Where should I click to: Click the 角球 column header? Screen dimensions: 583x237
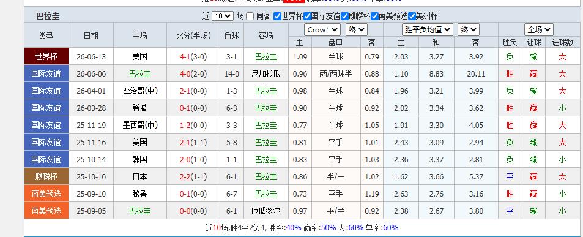[232, 36]
